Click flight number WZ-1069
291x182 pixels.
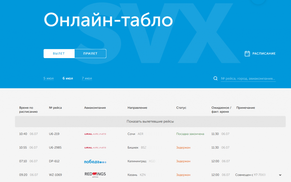55,175
